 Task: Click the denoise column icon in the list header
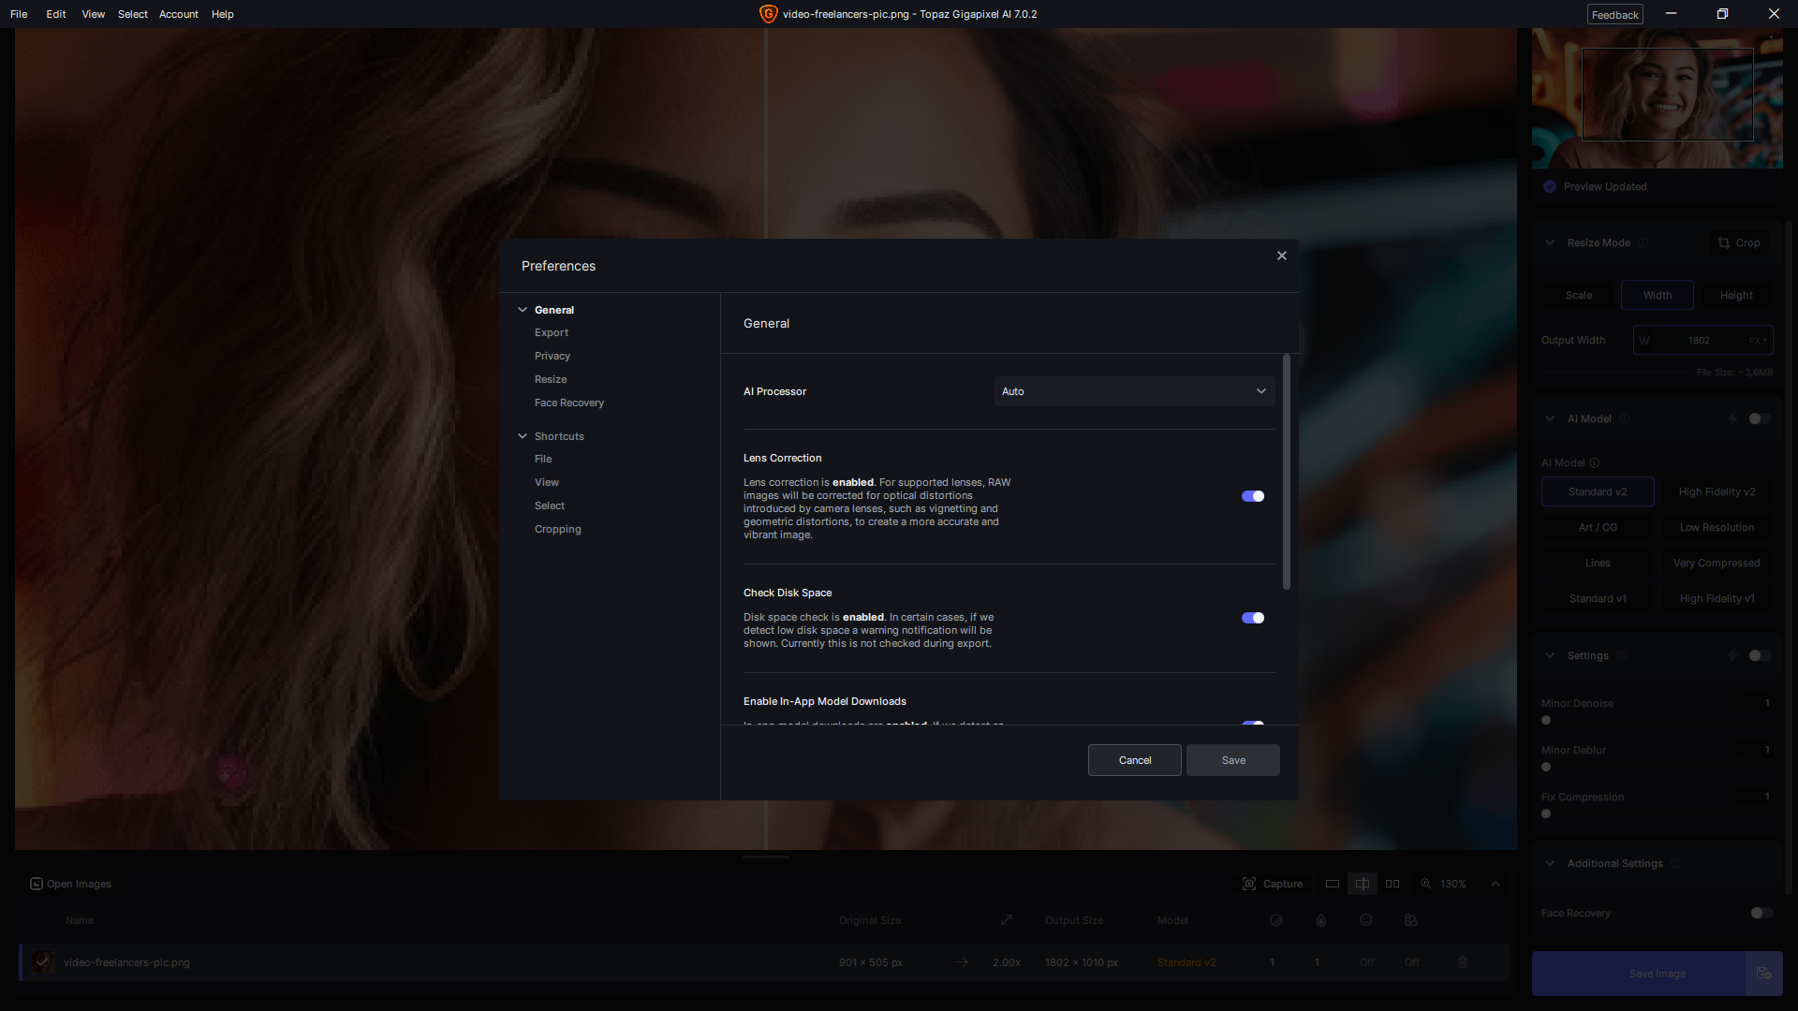(1275, 920)
